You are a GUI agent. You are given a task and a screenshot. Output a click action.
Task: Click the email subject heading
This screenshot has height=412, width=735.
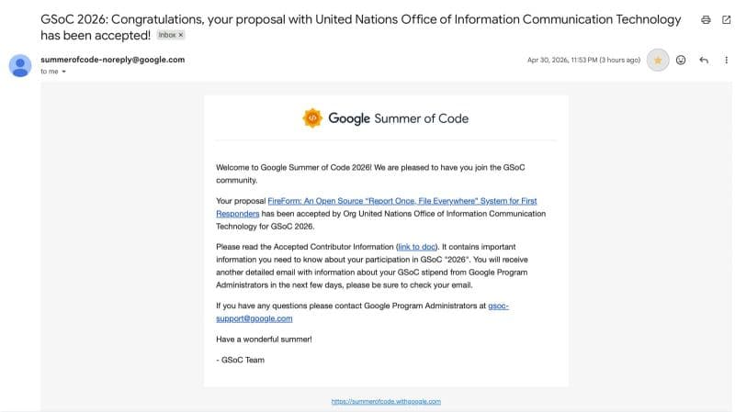pos(360,28)
